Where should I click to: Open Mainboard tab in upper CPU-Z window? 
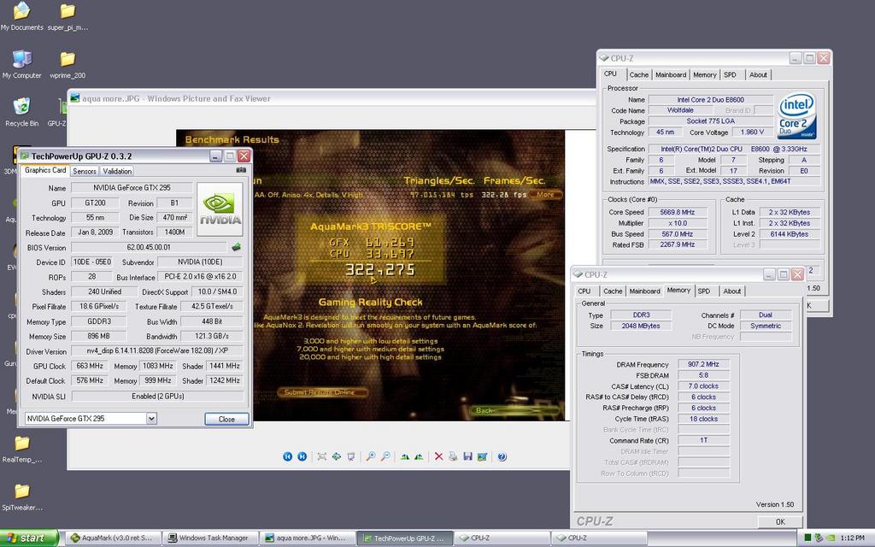(x=671, y=75)
